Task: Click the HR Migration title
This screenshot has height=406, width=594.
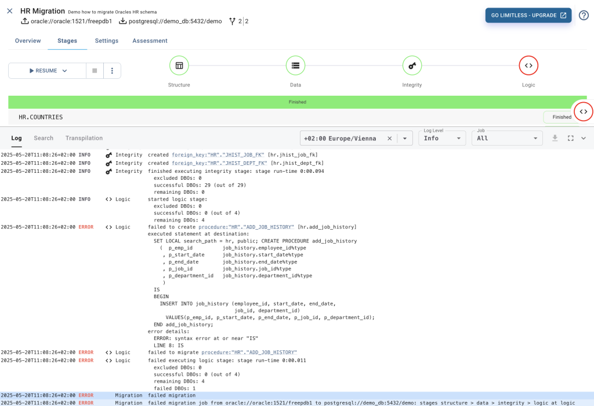Action: 42,11
